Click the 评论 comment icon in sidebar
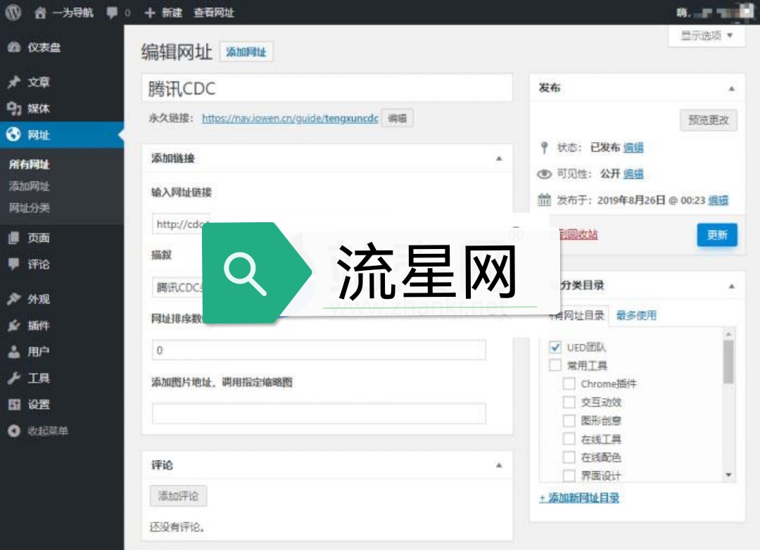The width and height of the screenshot is (760, 550). [14, 264]
